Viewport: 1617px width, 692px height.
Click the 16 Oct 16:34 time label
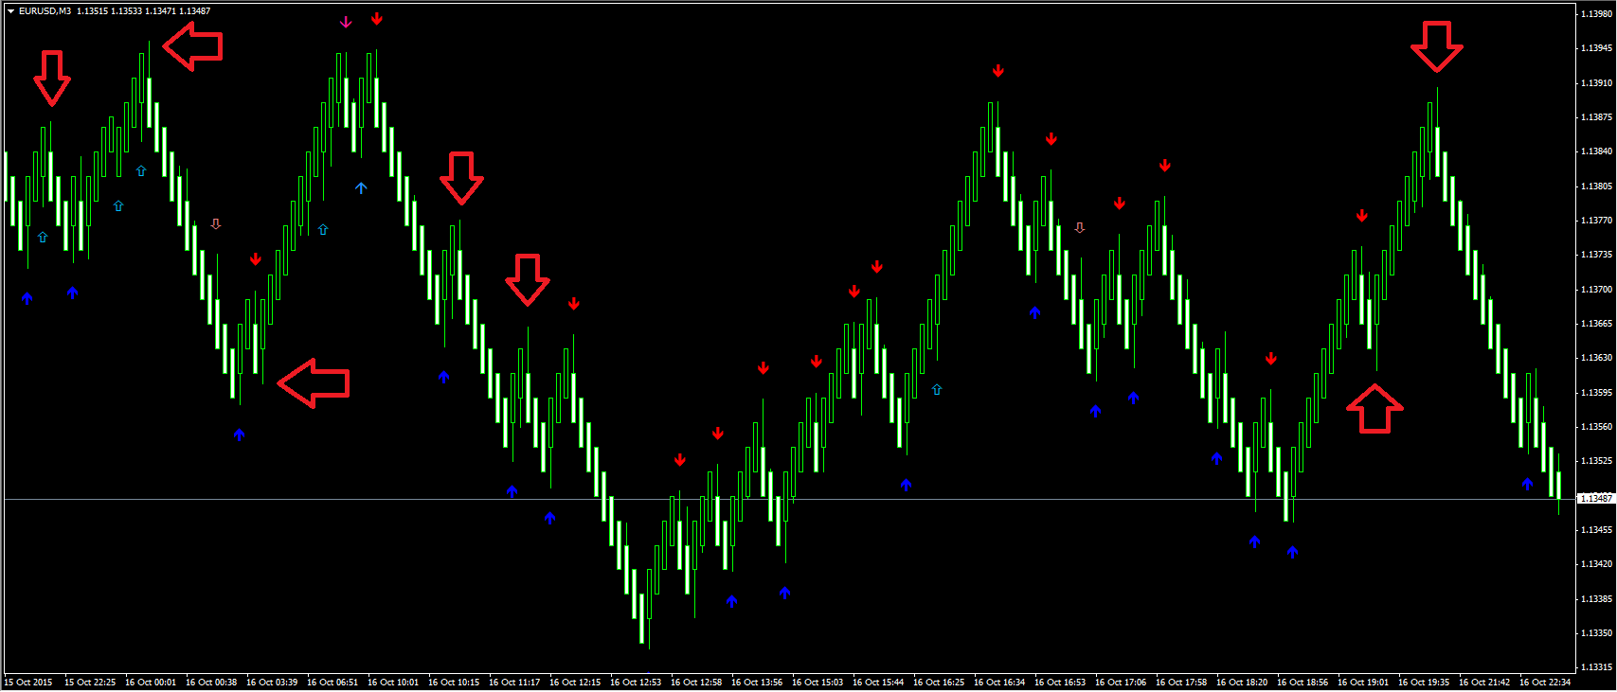point(999,683)
